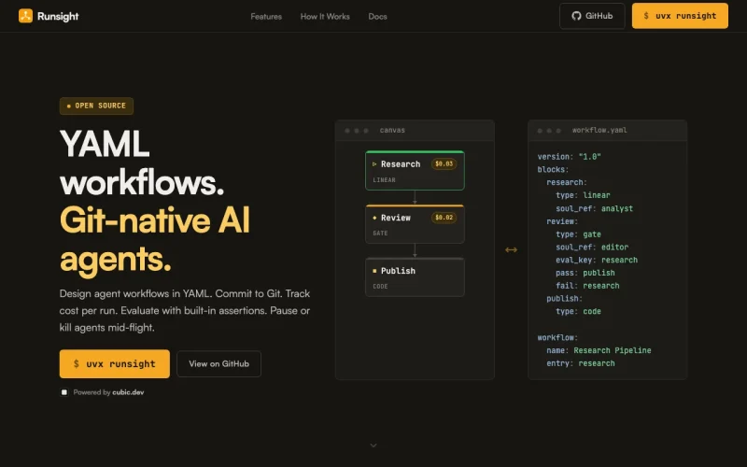Click the canvas window title
Viewport: 747px width, 467px height.
[x=392, y=130]
